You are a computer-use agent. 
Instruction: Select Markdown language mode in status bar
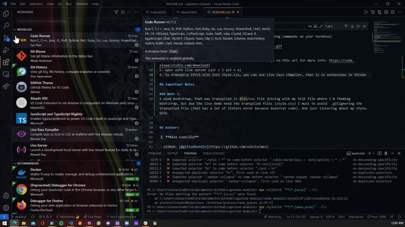pyautogui.click(x=356, y=217)
